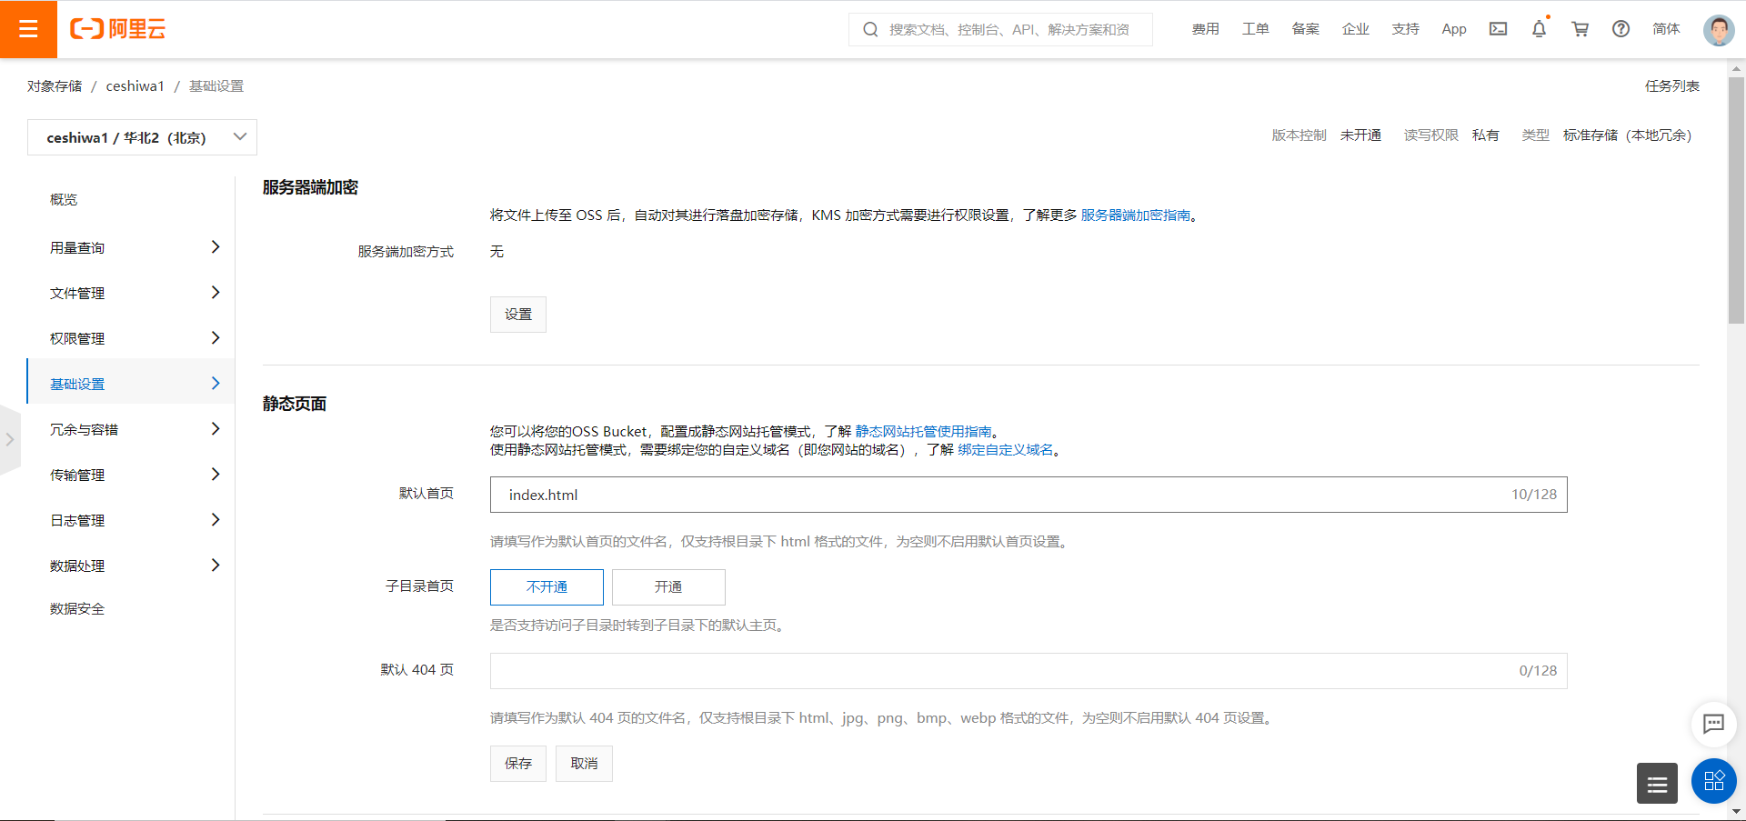The height and width of the screenshot is (821, 1746).
Task: Open the floating quick-menu icon at bottom right
Action: pos(1713,781)
